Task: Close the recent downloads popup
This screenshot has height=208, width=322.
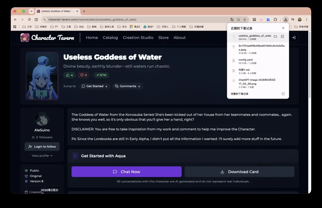Action: pyautogui.click(x=283, y=28)
